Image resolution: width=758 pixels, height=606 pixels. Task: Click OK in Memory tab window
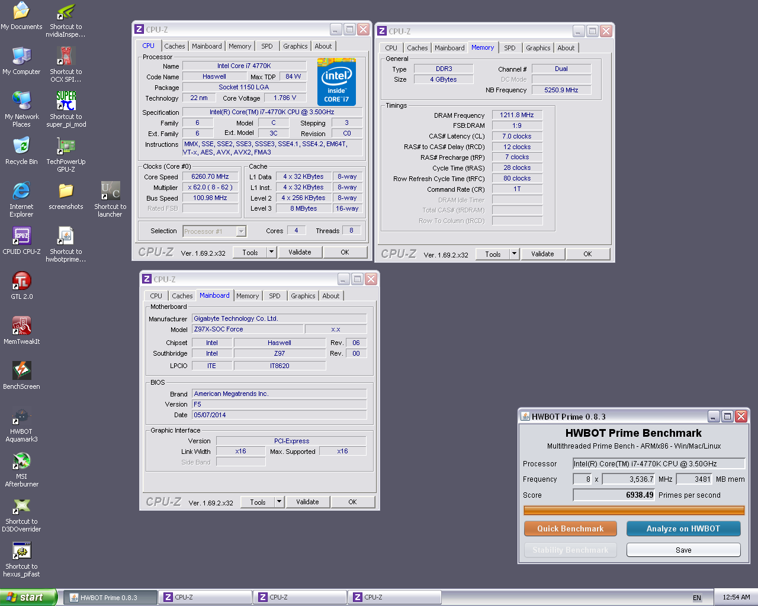pos(587,254)
